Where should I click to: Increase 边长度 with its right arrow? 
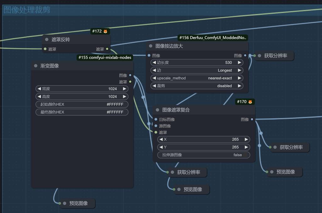tap(240, 63)
